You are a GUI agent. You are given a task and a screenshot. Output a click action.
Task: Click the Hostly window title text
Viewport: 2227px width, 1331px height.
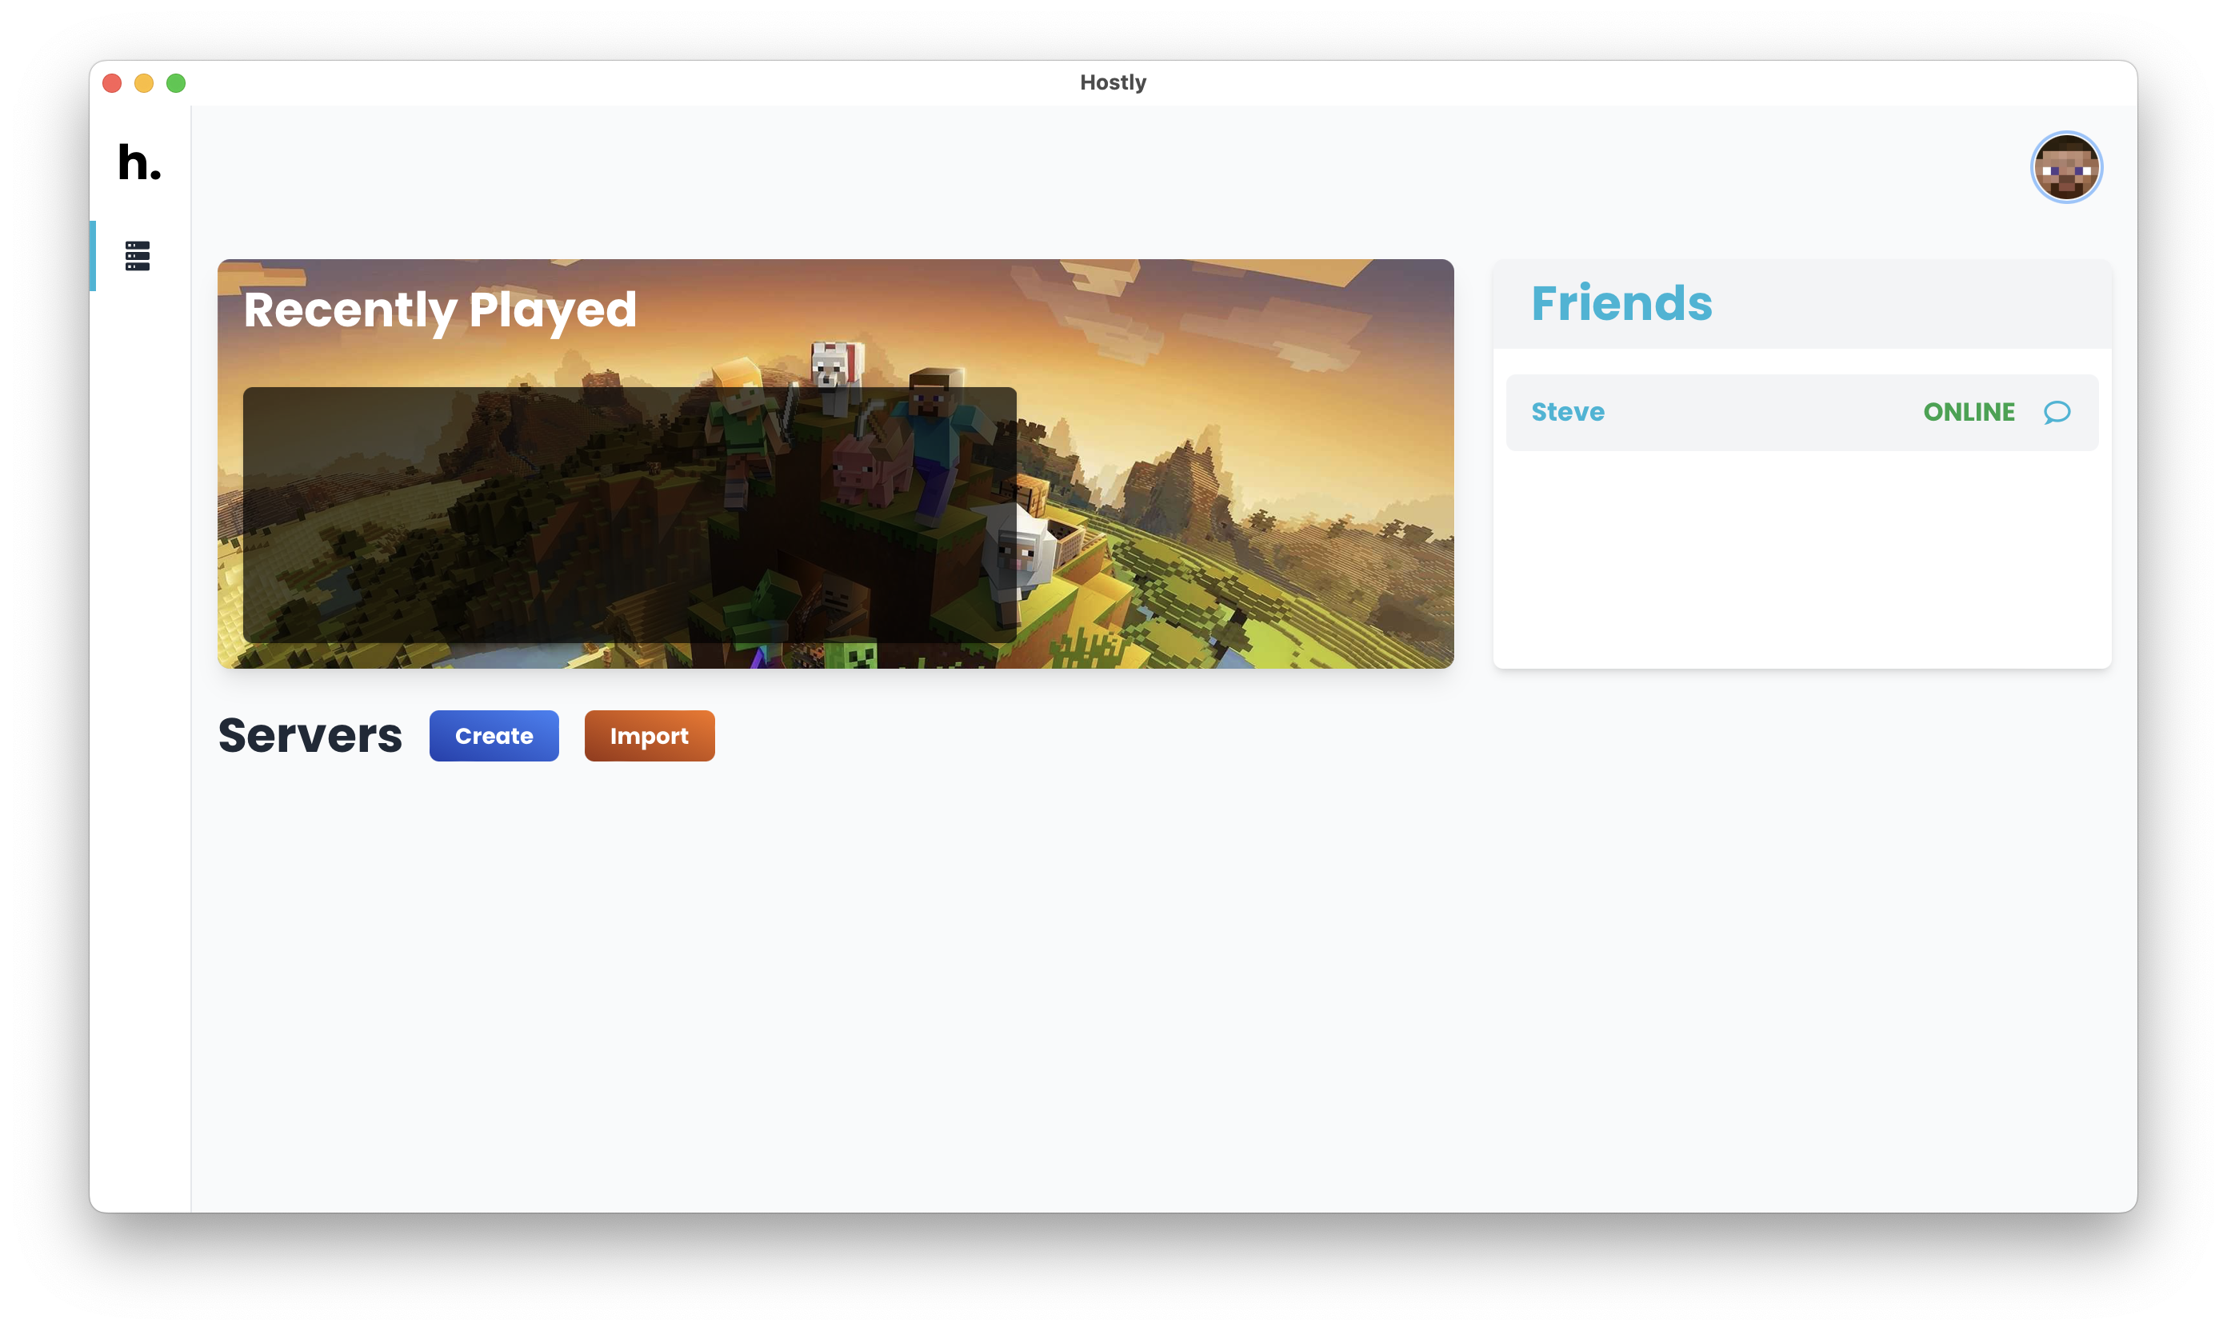pyautogui.click(x=1112, y=82)
